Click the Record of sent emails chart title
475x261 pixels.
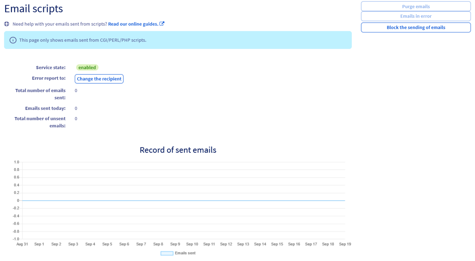[x=178, y=150]
